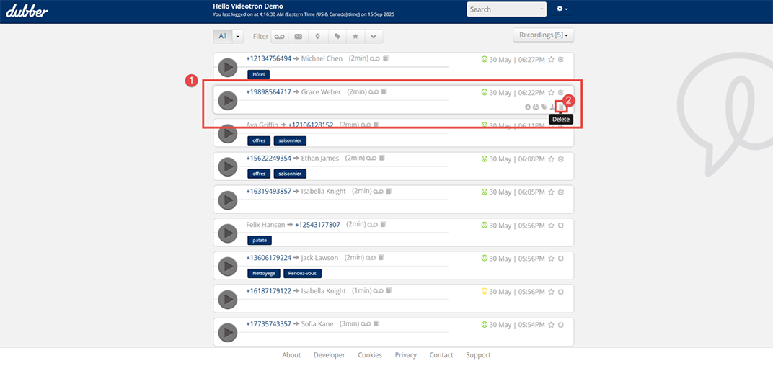This screenshot has width=773, height=366.
Task: Play the Ava Griffin recording
Action: tap(228, 133)
